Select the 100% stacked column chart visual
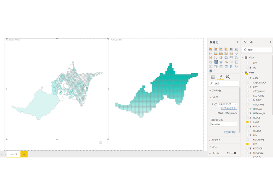Screen dimensions: 273x195 click(236, 49)
